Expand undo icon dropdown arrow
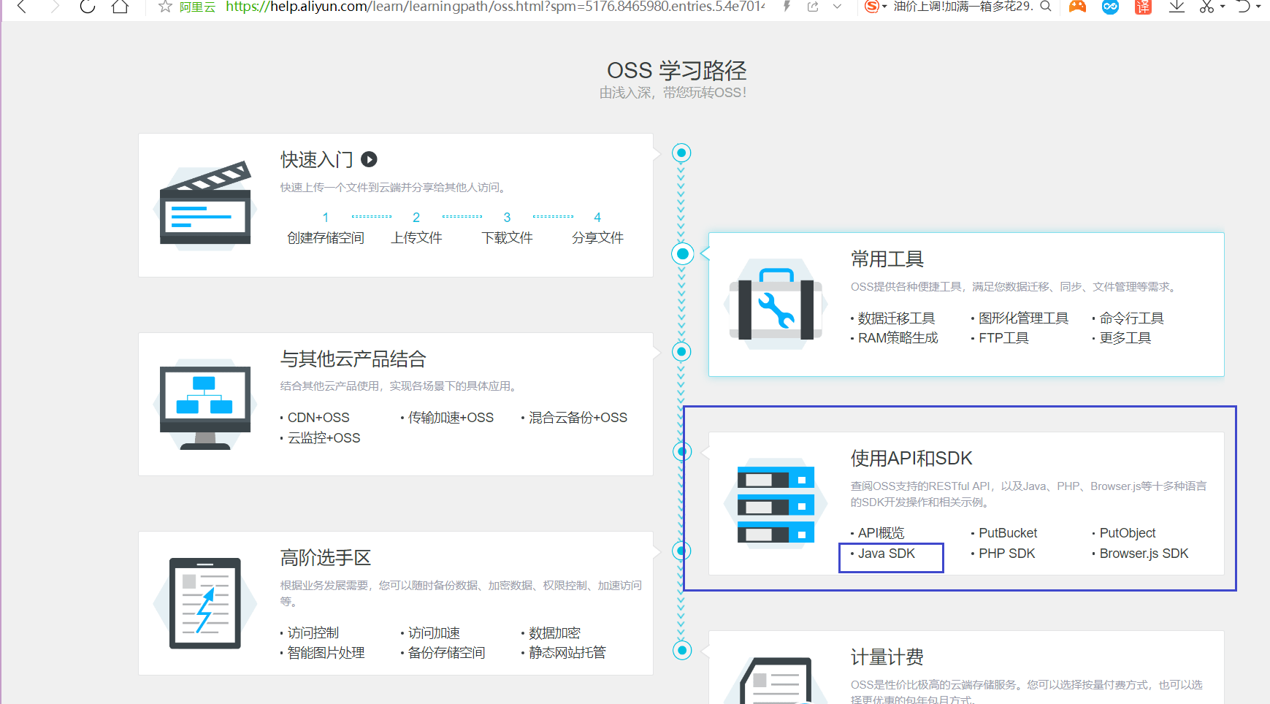Screen dimensions: 1270x704 tap(1258, 7)
